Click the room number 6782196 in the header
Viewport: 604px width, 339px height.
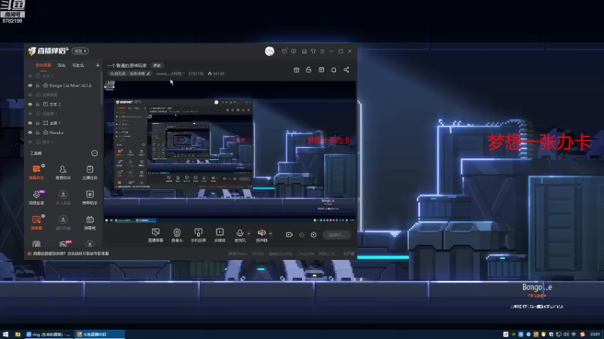196,73
